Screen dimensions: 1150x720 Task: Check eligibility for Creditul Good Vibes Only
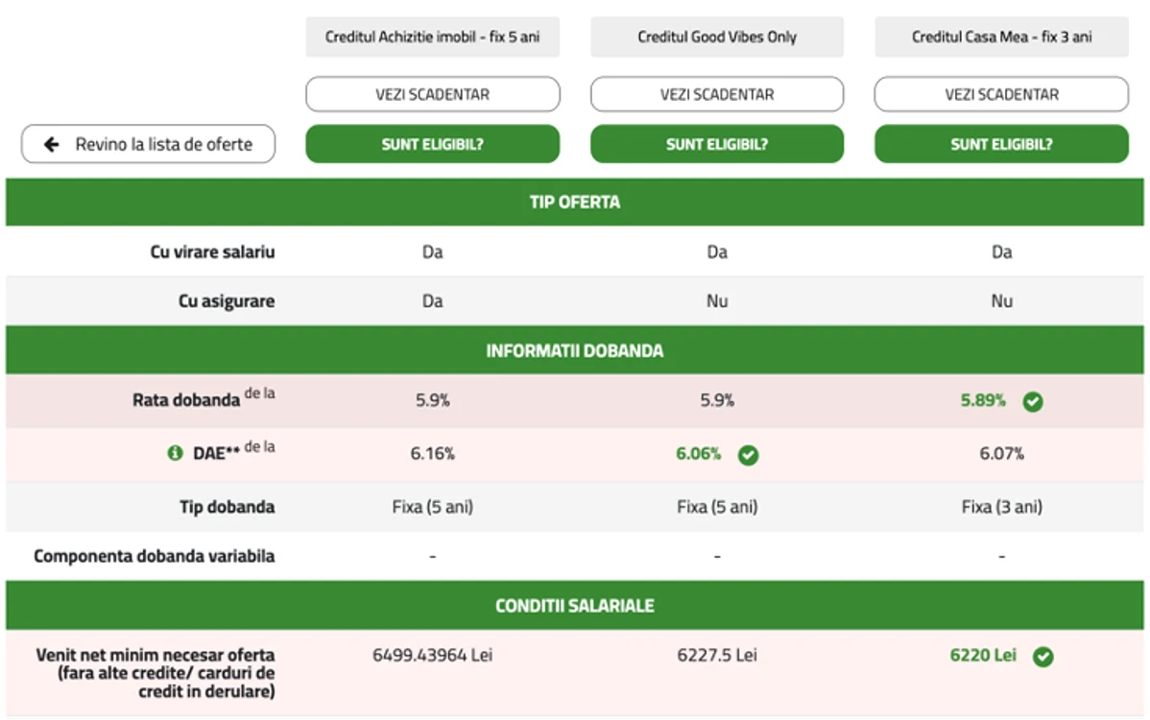coord(717,144)
